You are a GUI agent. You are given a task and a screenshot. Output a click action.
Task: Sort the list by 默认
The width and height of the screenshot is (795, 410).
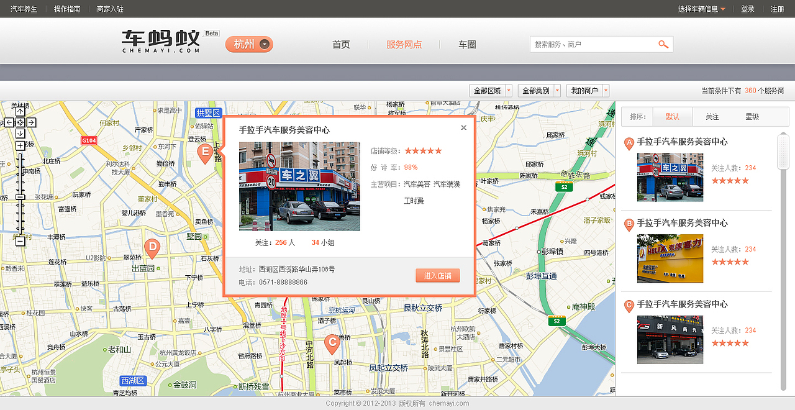[x=673, y=117]
